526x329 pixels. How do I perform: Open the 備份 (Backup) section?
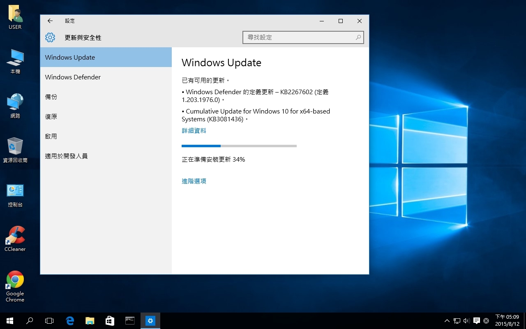[106, 97]
